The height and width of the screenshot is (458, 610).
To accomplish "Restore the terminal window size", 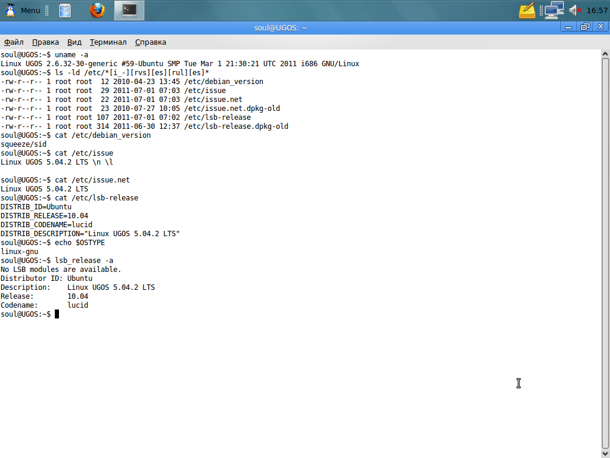I will [x=585, y=27].
